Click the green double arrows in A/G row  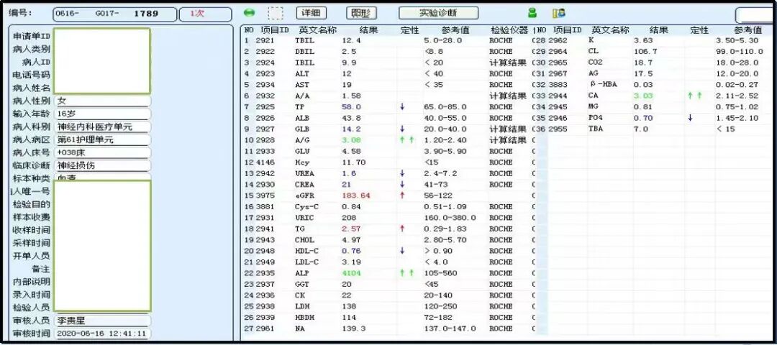(x=406, y=140)
